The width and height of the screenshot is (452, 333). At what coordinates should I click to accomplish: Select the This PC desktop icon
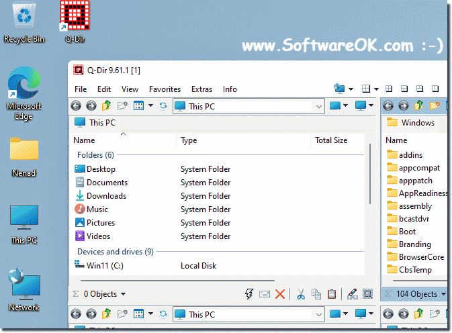pos(24,224)
